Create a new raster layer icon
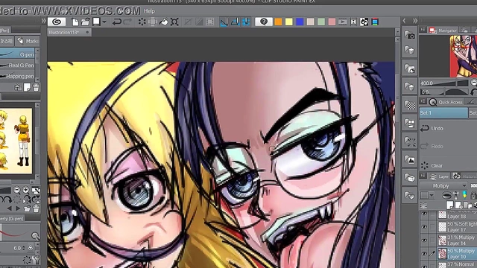The height and width of the screenshot is (268, 477). click(x=449, y=205)
